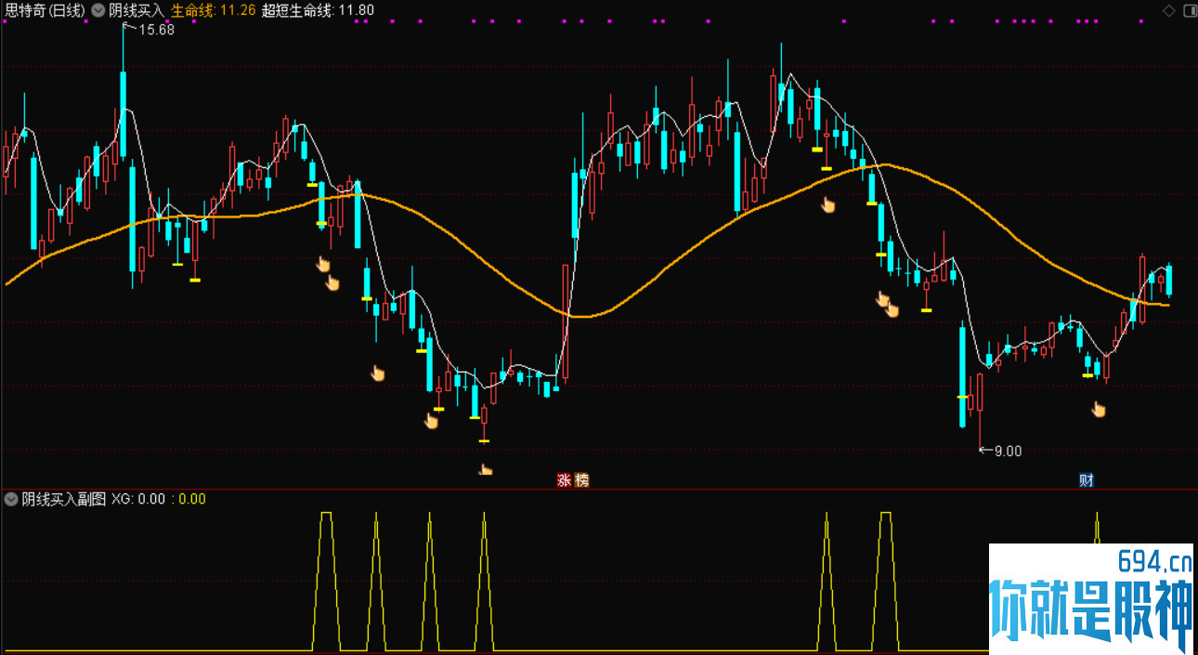Click the hand signal icon just left of 涨 marker
The width and height of the screenshot is (1198, 655).
click(485, 468)
